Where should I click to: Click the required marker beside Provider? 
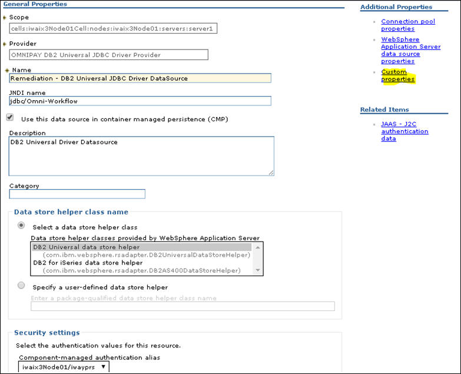coord(4,44)
